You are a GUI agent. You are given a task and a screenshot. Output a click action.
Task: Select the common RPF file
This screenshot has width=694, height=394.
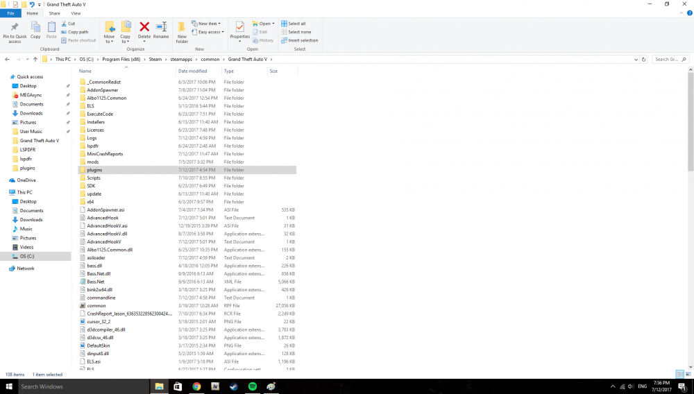pyautogui.click(x=96, y=306)
